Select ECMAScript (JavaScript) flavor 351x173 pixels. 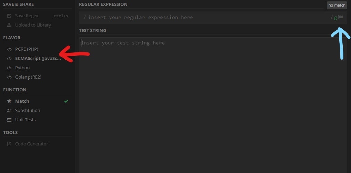pyautogui.click(x=38, y=59)
